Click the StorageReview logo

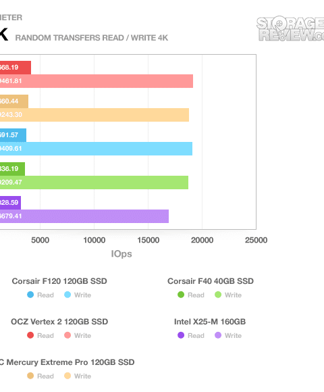pyautogui.click(x=290, y=29)
